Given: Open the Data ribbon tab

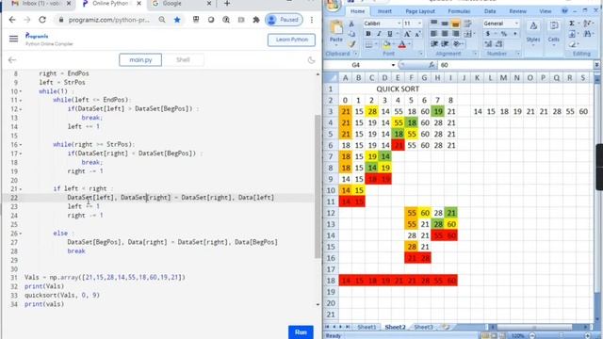Looking at the screenshot, I should pyautogui.click(x=490, y=11).
